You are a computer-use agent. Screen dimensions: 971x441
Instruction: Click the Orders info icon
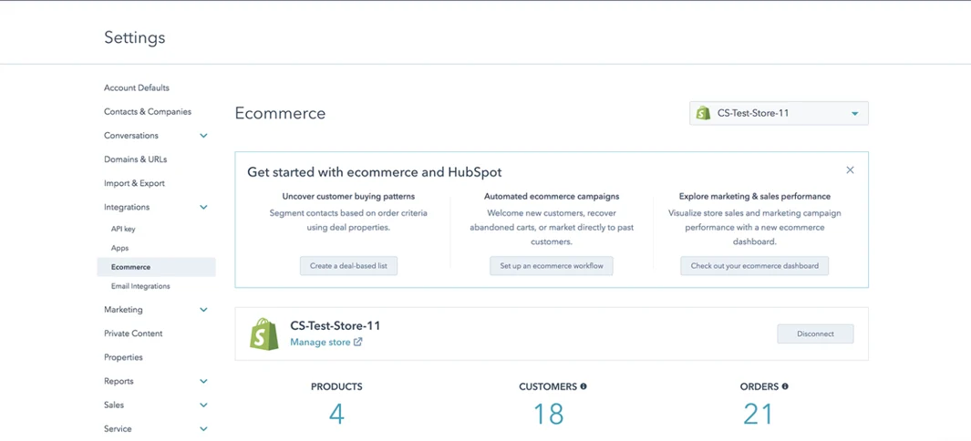785,386
